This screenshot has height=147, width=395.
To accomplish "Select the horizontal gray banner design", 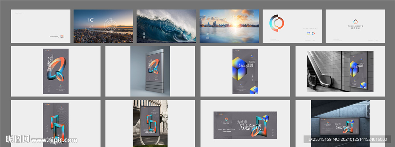I will tap(245, 125).
